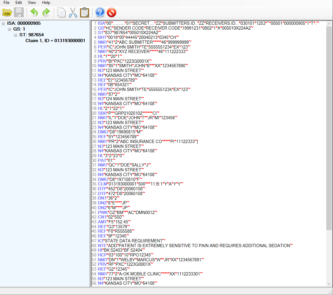The image size is (333, 295).
Task: Click the DN1*36*2 line
Action: click(109, 198)
